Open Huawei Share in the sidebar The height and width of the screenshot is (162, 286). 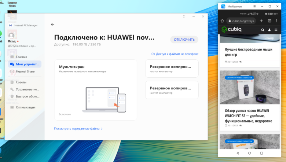tap(25, 71)
